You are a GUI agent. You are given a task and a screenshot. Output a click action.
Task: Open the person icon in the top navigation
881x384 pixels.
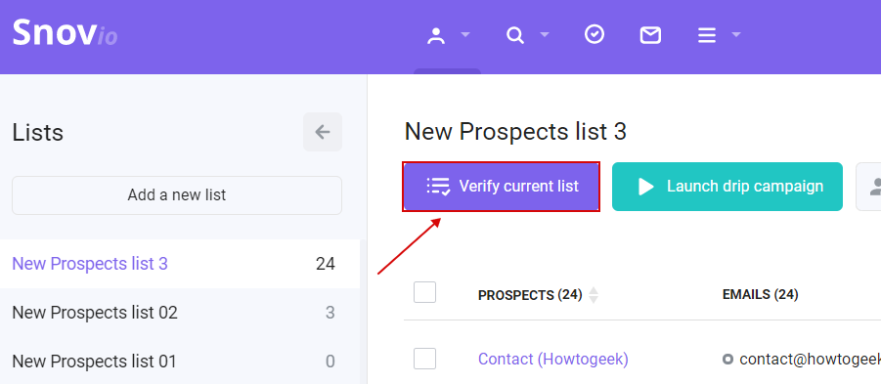click(436, 35)
